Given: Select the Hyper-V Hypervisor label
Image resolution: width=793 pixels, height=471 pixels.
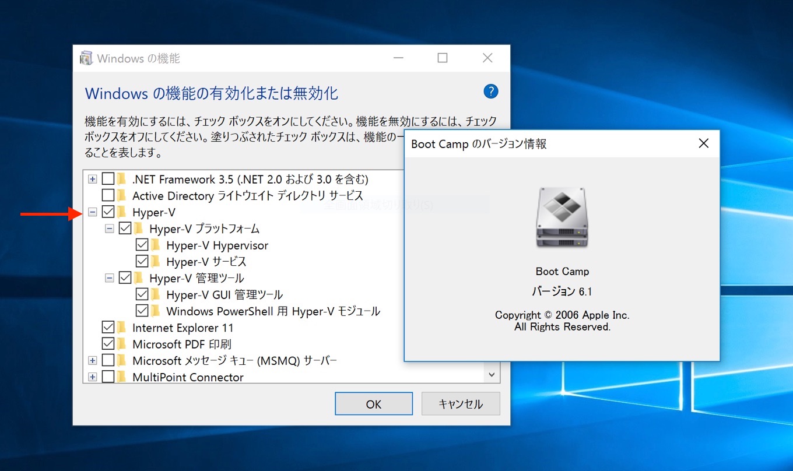Looking at the screenshot, I should point(217,245).
